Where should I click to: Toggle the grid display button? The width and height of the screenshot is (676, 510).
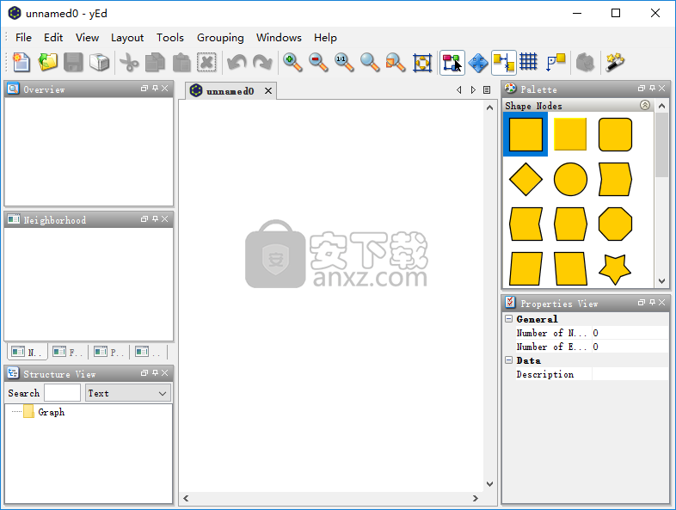point(529,62)
